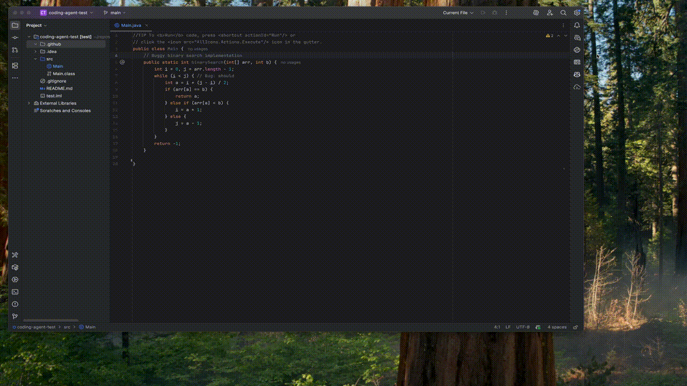Open the Notifications bell icon
Viewport: 687px width, 386px height.
tap(576, 25)
